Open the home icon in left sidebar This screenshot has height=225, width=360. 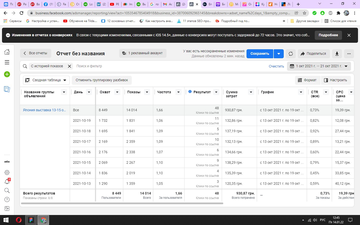coord(7,52)
